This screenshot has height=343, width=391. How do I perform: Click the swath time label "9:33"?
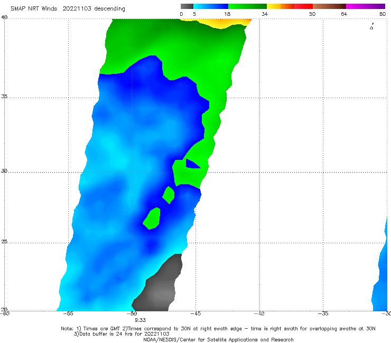pyautogui.click(x=140, y=320)
